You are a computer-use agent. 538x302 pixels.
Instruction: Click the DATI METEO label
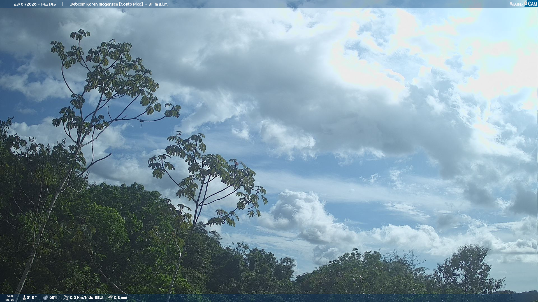[10, 298]
